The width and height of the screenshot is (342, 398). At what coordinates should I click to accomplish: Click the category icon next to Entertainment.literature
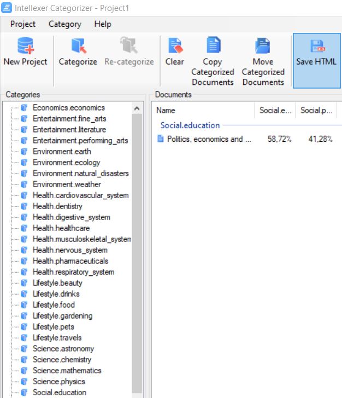point(24,129)
